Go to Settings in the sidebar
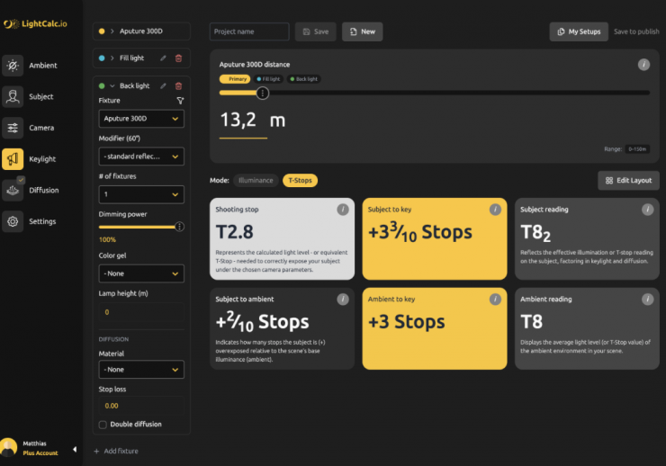Viewport: 666px width, 466px height. [x=13, y=221]
